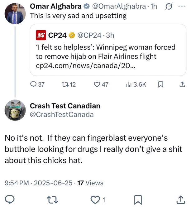
Task: Open the quoted CP24 tweet card
Action: coord(108,50)
